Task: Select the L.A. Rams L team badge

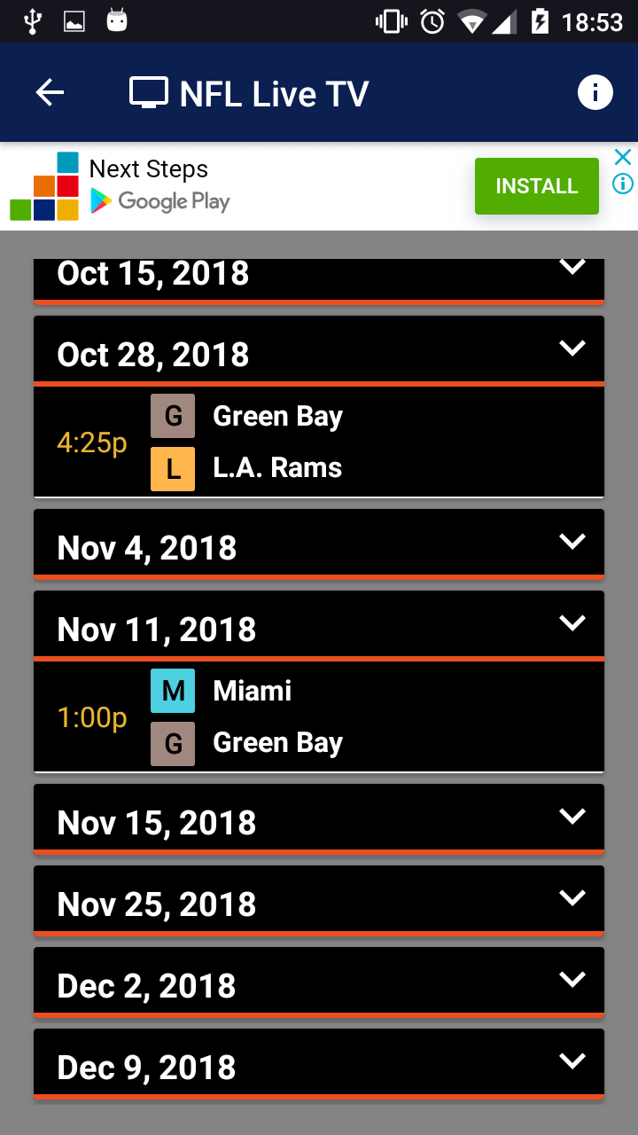Action: [x=173, y=469]
